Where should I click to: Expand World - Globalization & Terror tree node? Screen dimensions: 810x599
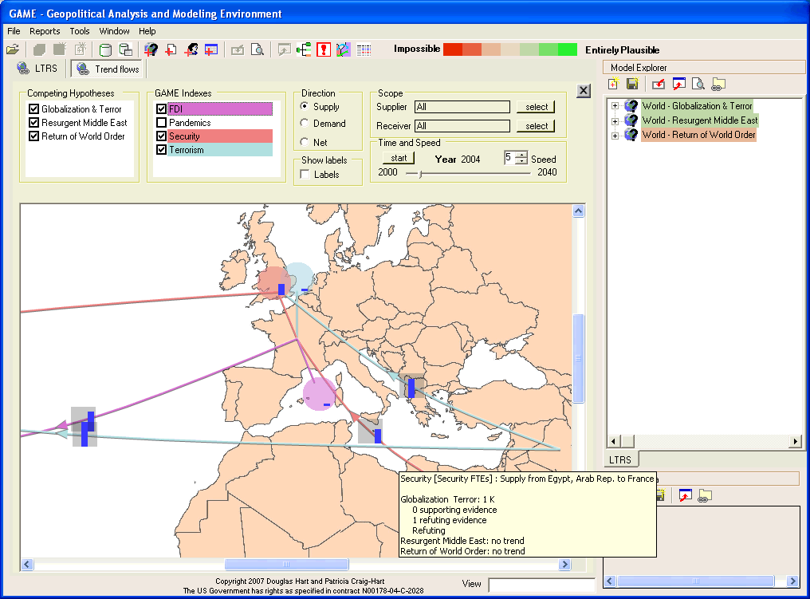pyautogui.click(x=615, y=106)
